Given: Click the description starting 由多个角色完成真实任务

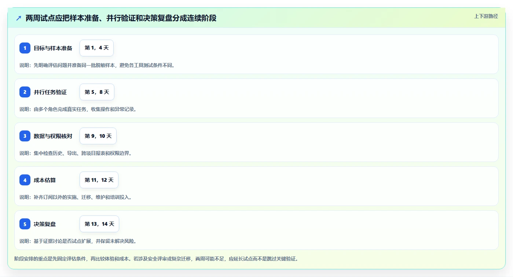Looking at the screenshot, I should click(79, 109).
